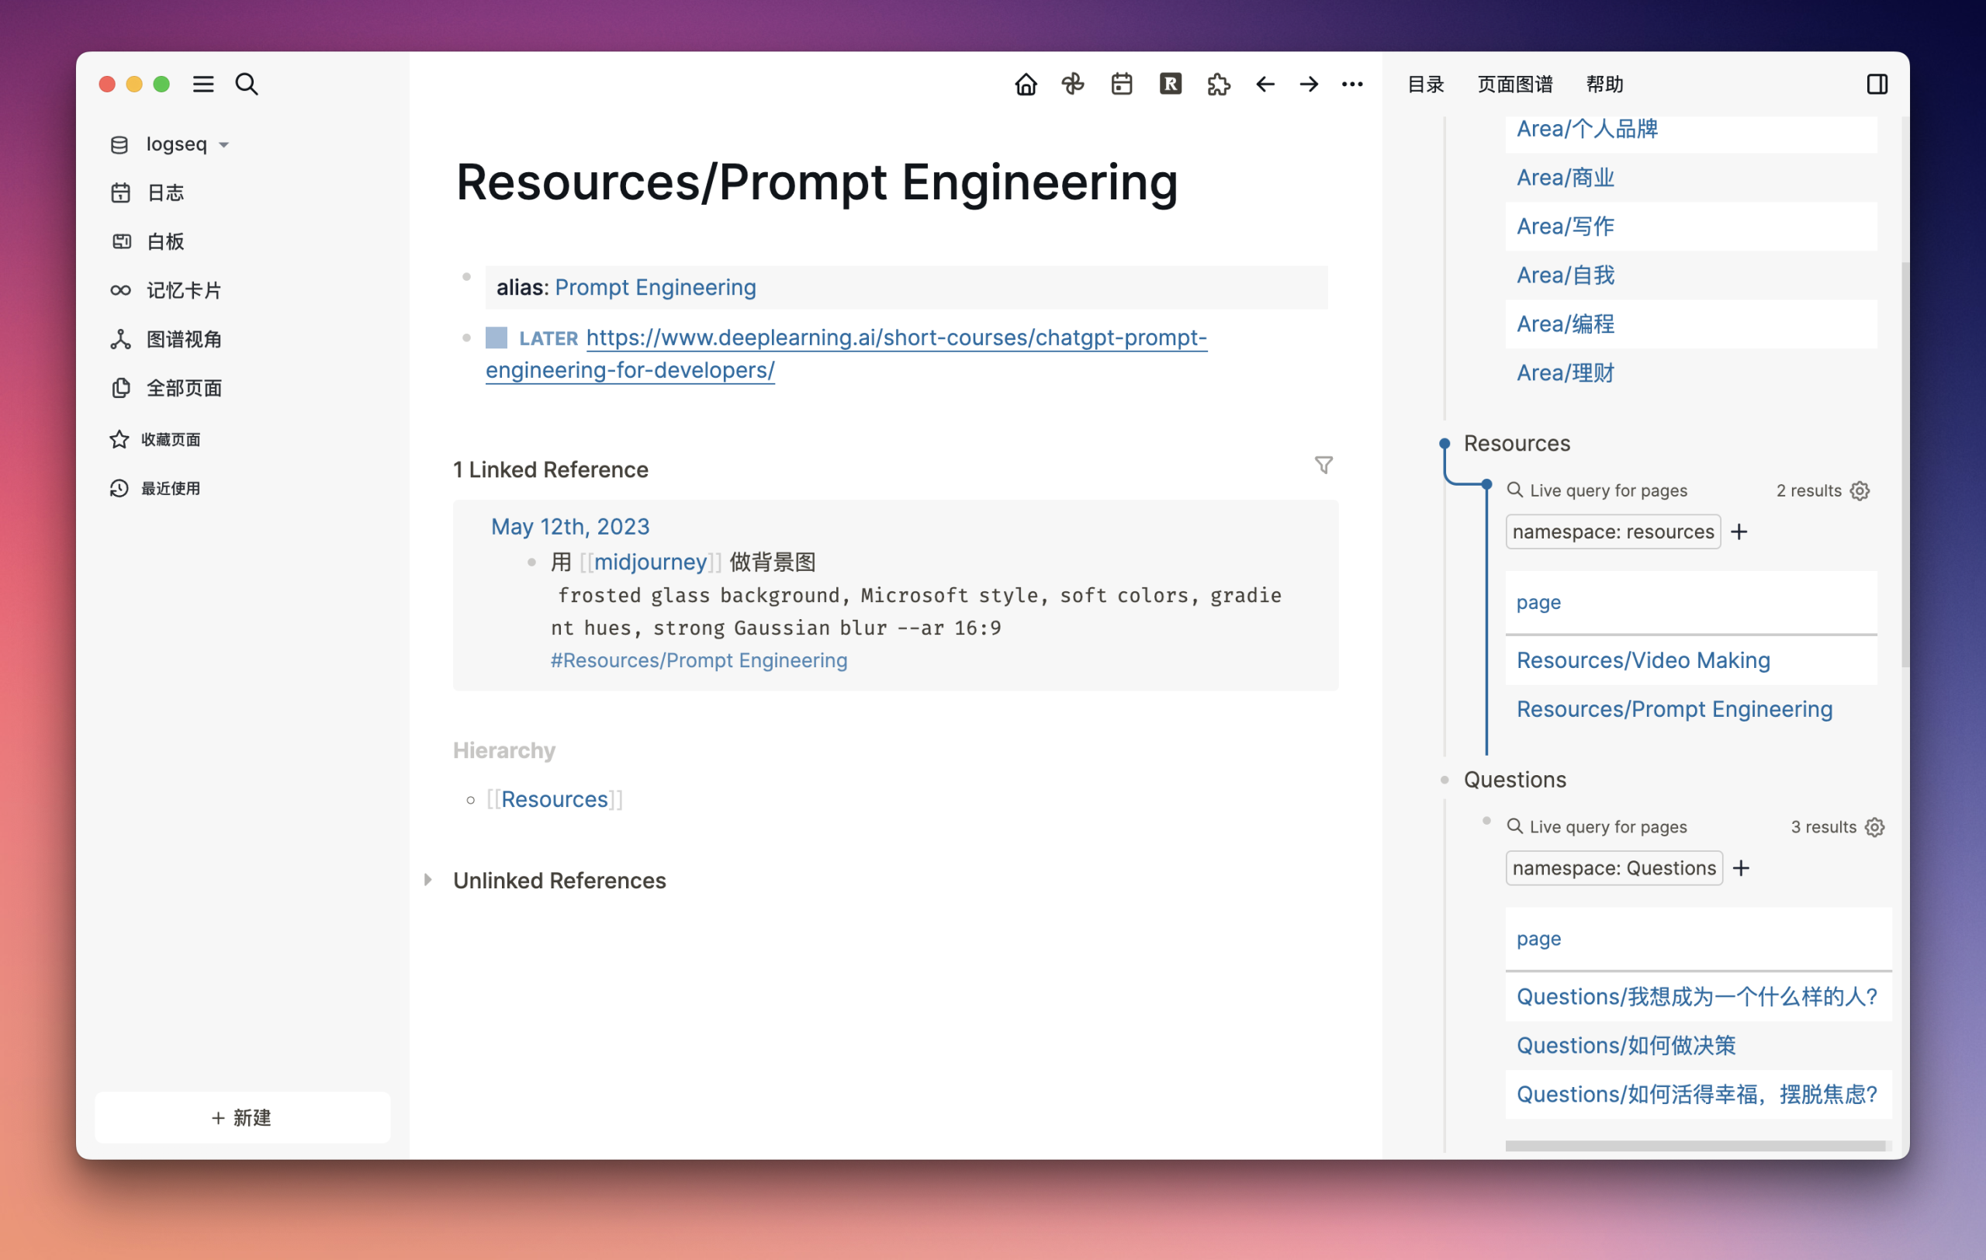Toggle left sidebar with hamburger icon
This screenshot has height=1260, width=1986.
(x=203, y=84)
